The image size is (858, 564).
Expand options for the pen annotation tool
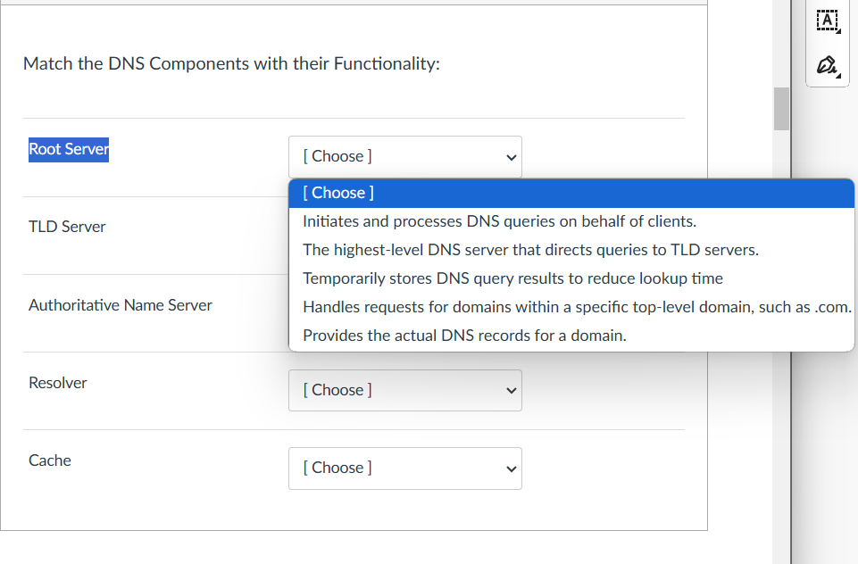(x=838, y=76)
